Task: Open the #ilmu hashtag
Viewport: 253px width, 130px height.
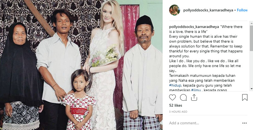Action: pos(196,90)
